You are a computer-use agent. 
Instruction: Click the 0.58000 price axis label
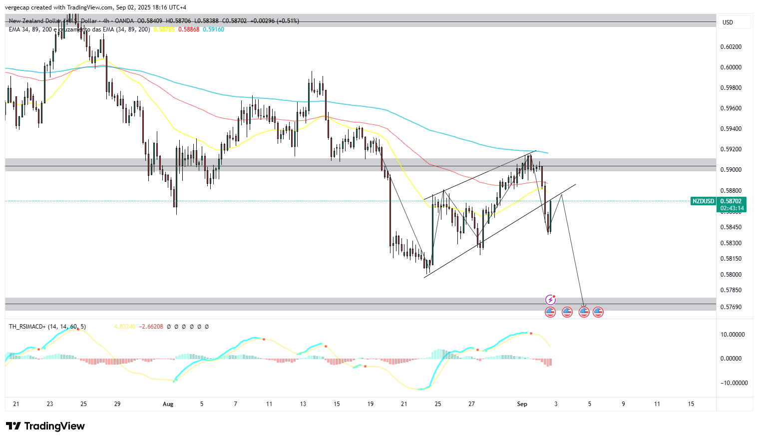pos(731,275)
